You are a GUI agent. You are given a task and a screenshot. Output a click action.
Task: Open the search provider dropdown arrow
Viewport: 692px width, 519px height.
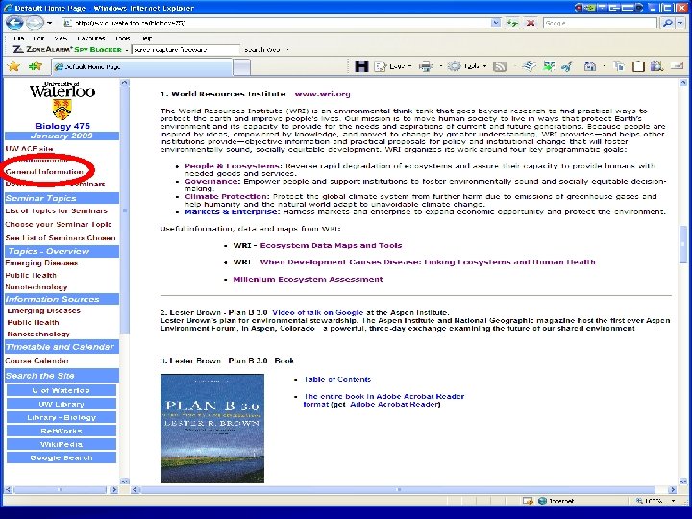681,23
